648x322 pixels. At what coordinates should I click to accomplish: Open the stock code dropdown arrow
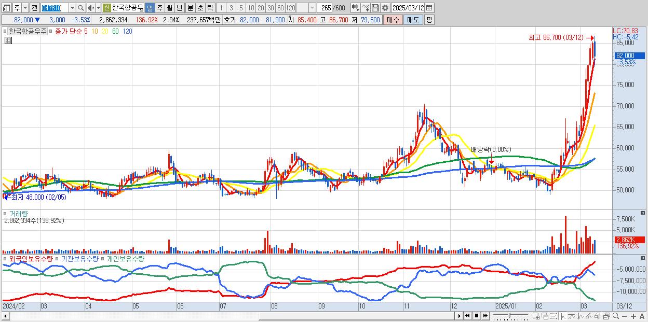(x=72, y=8)
